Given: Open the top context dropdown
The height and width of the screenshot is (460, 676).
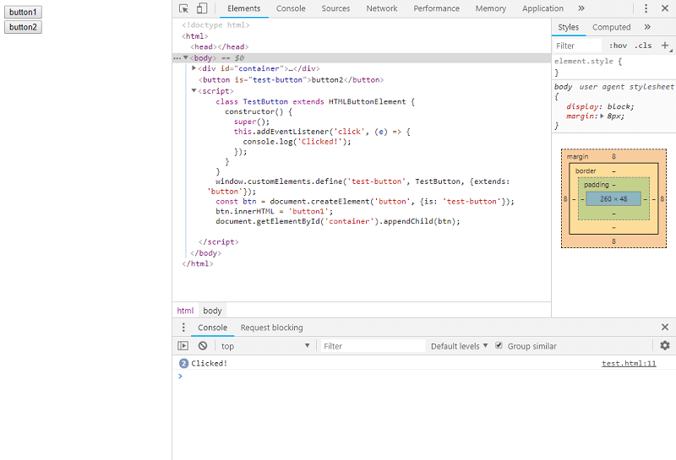Looking at the screenshot, I should pyautogui.click(x=264, y=346).
